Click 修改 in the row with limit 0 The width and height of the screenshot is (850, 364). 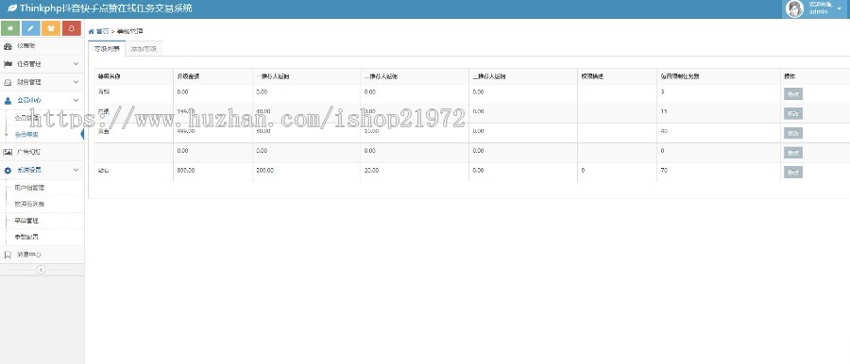coord(792,153)
